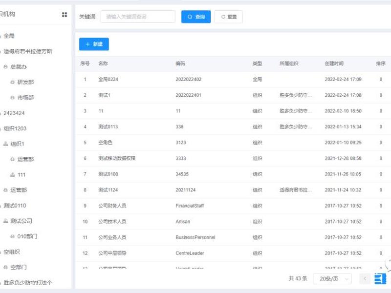Image resolution: width=391 pixels, height=293 pixels.
Task: Click the 全局0224 name cell
Action: [108, 79]
